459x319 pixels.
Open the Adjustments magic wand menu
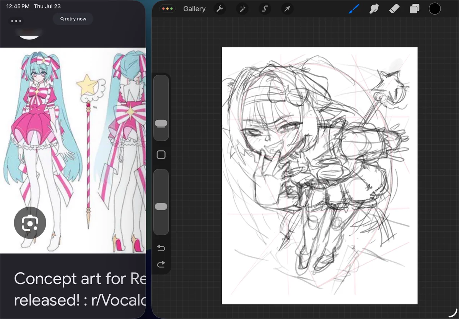[x=242, y=8]
